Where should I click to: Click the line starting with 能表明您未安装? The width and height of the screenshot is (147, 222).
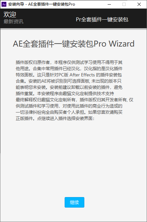click(69, 87)
